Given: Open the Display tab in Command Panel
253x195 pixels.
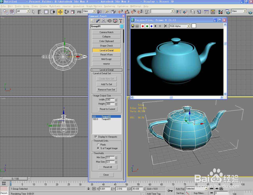Looking at the screenshot, I should [115, 21].
